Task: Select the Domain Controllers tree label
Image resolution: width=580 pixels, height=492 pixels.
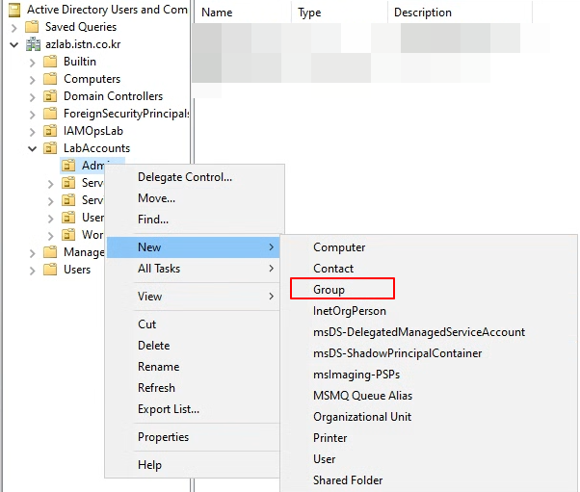Action: [113, 96]
